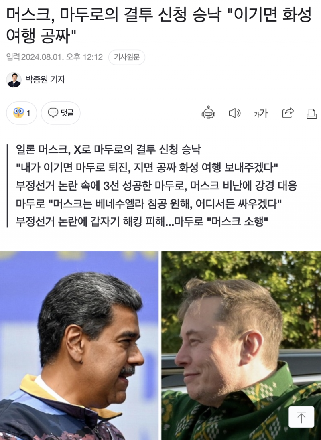Open the 기사원문 original article link
The width and height of the screenshot is (321, 440).
pos(127,57)
